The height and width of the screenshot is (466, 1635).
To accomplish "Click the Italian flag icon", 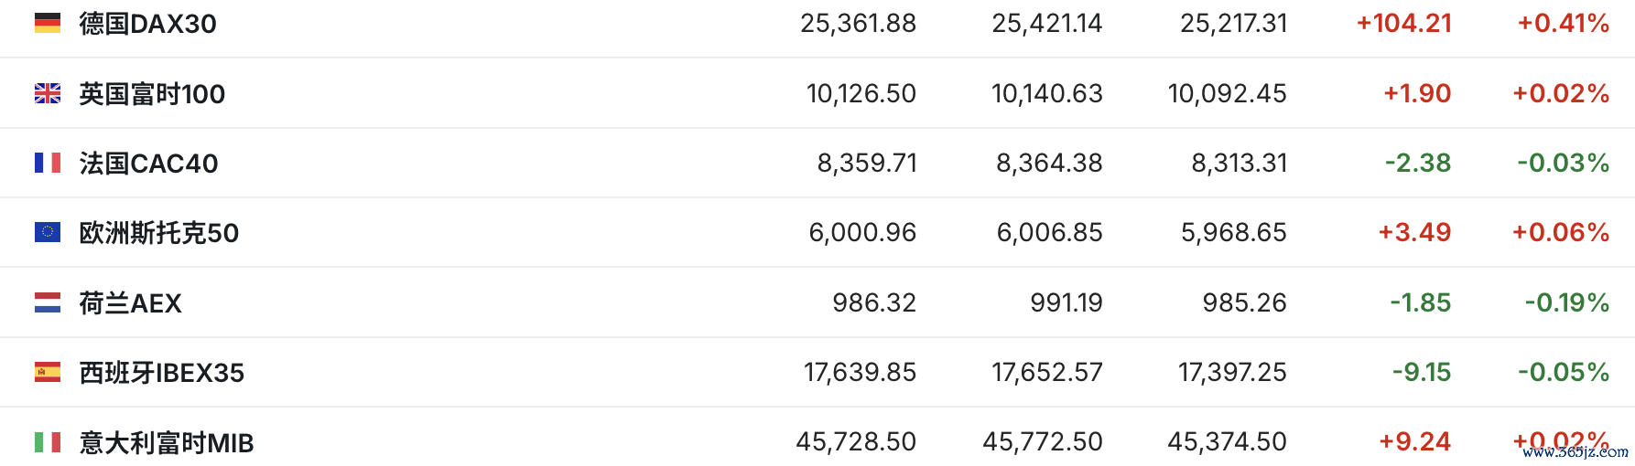I will 48,442.
